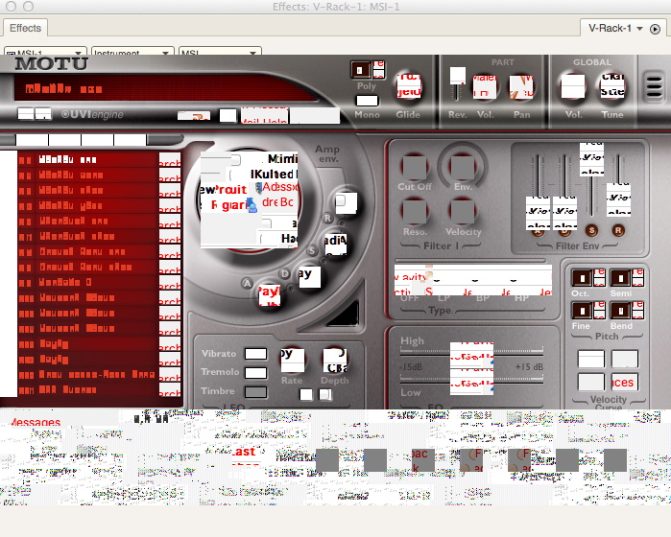671x537 pixels.
Task: Enable the Vibrato LFO switch
Action: (255, 354)
